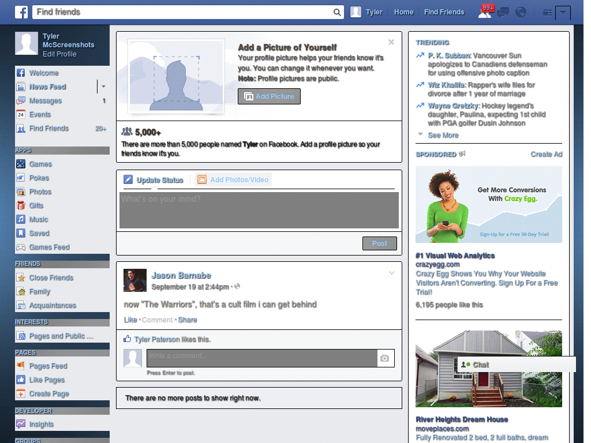The image size is (591, 443).
Task: Open Home in the top navigation
Action: tap(403, 12)
